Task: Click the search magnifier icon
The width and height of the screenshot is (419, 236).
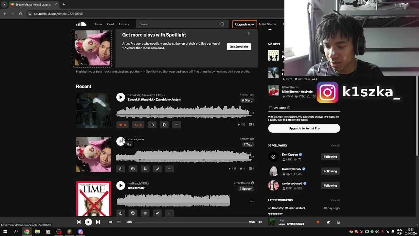Action: (222, 24)
